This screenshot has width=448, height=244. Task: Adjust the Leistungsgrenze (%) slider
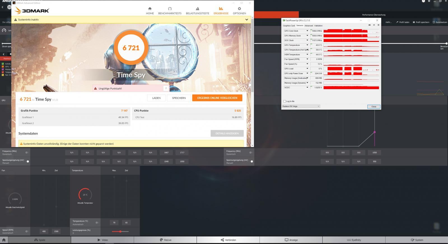[120, 231]
